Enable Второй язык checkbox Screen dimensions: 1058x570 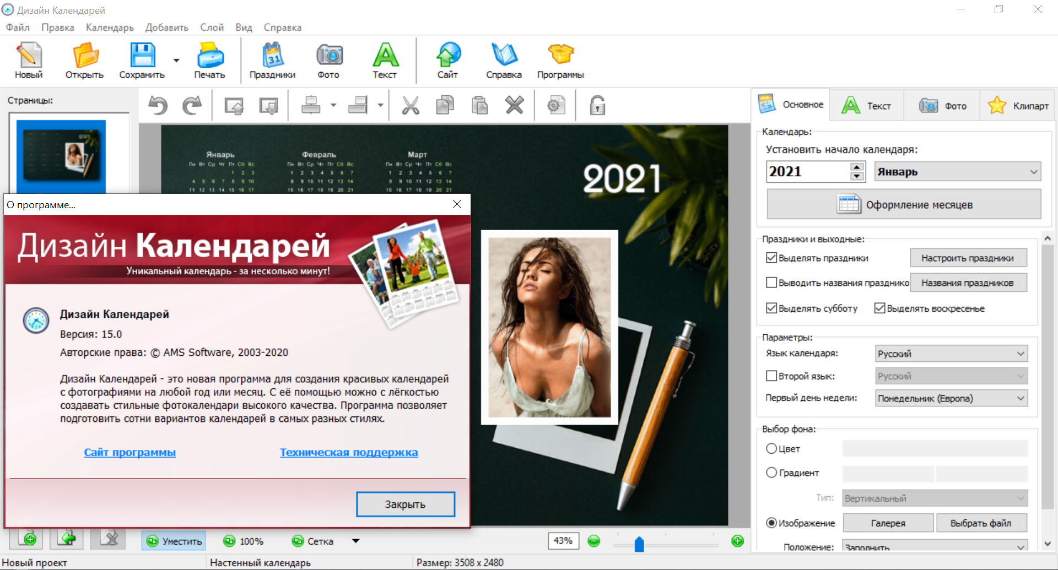[771, 376]
